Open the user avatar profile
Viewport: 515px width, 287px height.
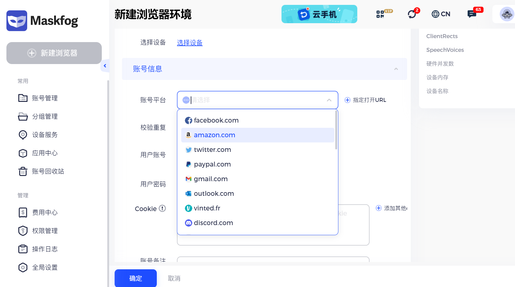coord(507,14)
